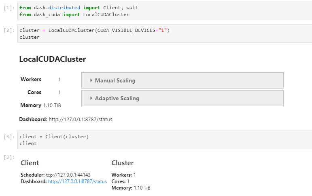Click the CUDA_VISIBLE_DEVICES string value "1"
Viewport: 312px width, 196px height.
click(x=163, y=30)
